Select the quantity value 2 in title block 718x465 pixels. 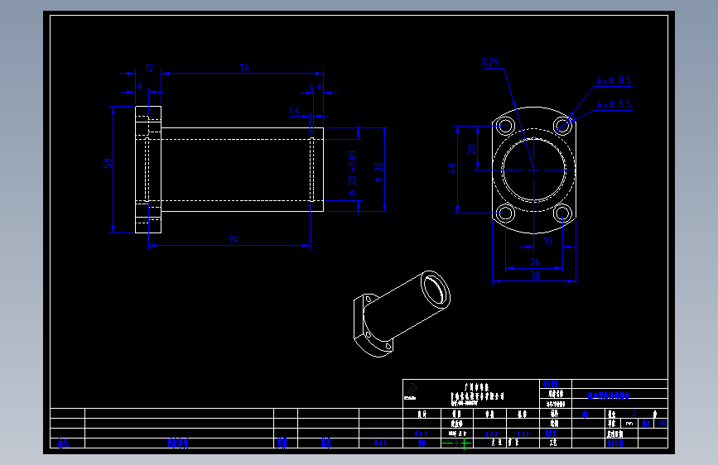pyautogui.click(x=634, y=414)
